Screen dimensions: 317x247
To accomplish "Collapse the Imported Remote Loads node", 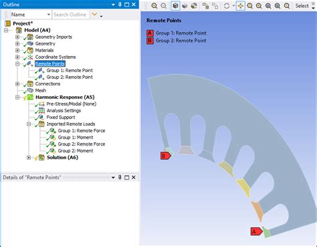I will 29,124.
